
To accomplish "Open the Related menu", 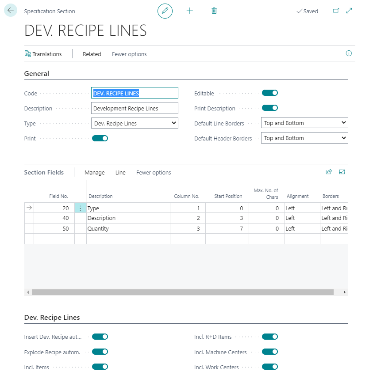I will pos(92,54).
